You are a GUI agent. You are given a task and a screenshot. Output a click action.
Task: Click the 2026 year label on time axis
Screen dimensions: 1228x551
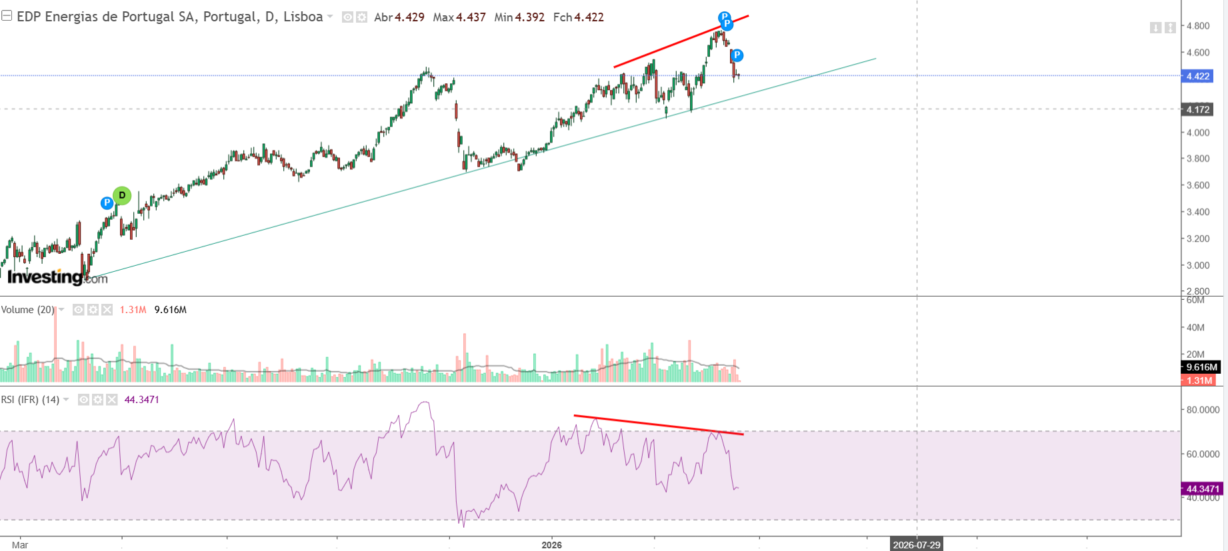coord(552,545)
